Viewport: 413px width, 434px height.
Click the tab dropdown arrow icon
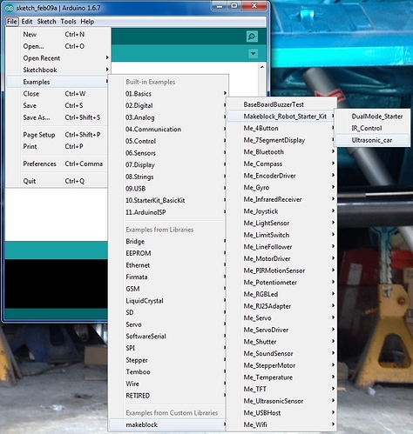[x=253, y=54]
